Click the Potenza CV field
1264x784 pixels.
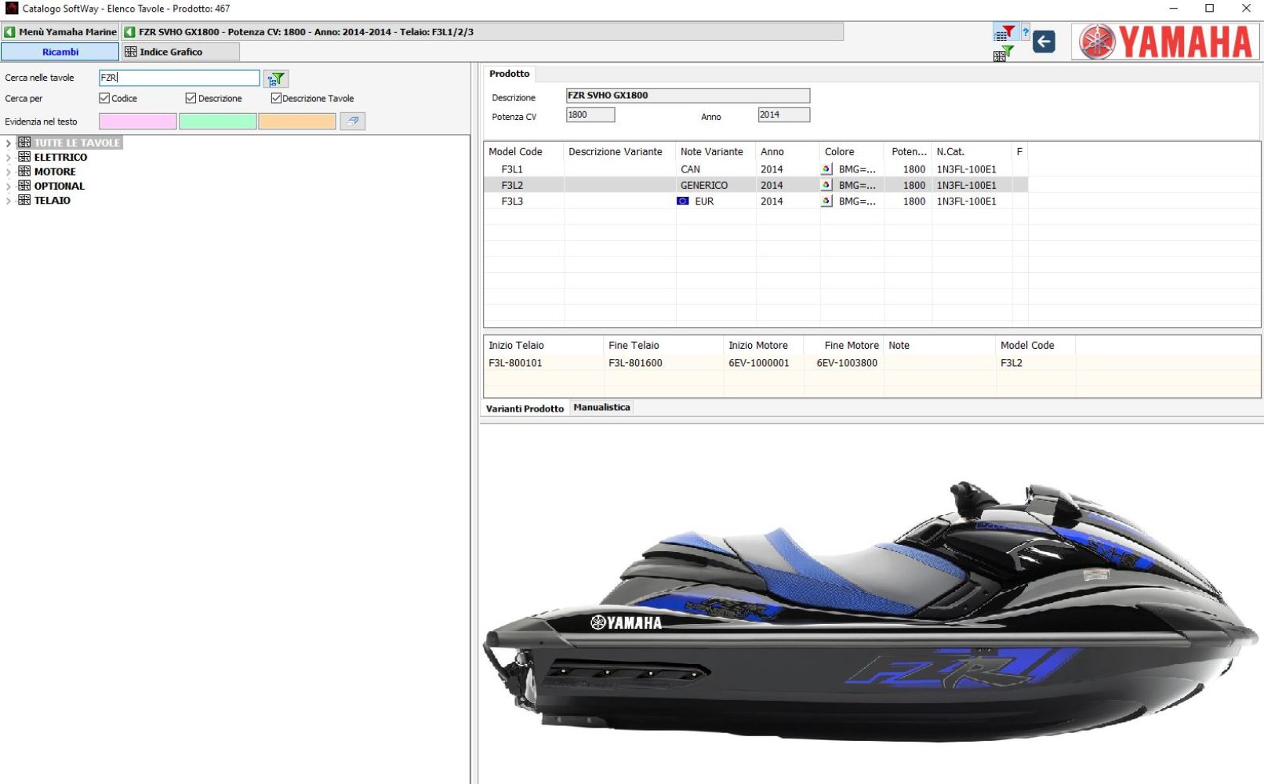[x=590, y=114]
